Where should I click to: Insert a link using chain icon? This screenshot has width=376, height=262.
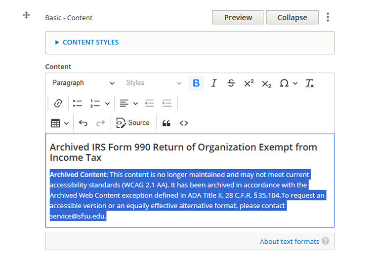click(58, 103)
